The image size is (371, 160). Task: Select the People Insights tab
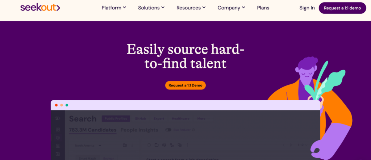pyautogui.click(x=139, y=130)
